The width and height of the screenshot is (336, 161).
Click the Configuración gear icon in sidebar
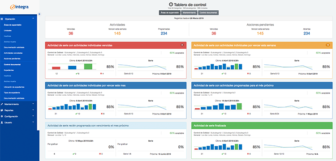click(x=2, y=117)
